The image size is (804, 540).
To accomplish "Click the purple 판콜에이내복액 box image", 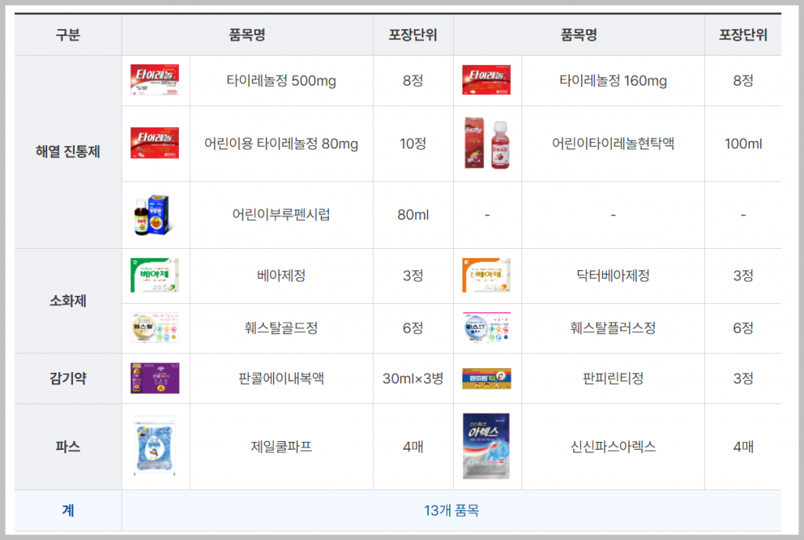I will [155, 378].
